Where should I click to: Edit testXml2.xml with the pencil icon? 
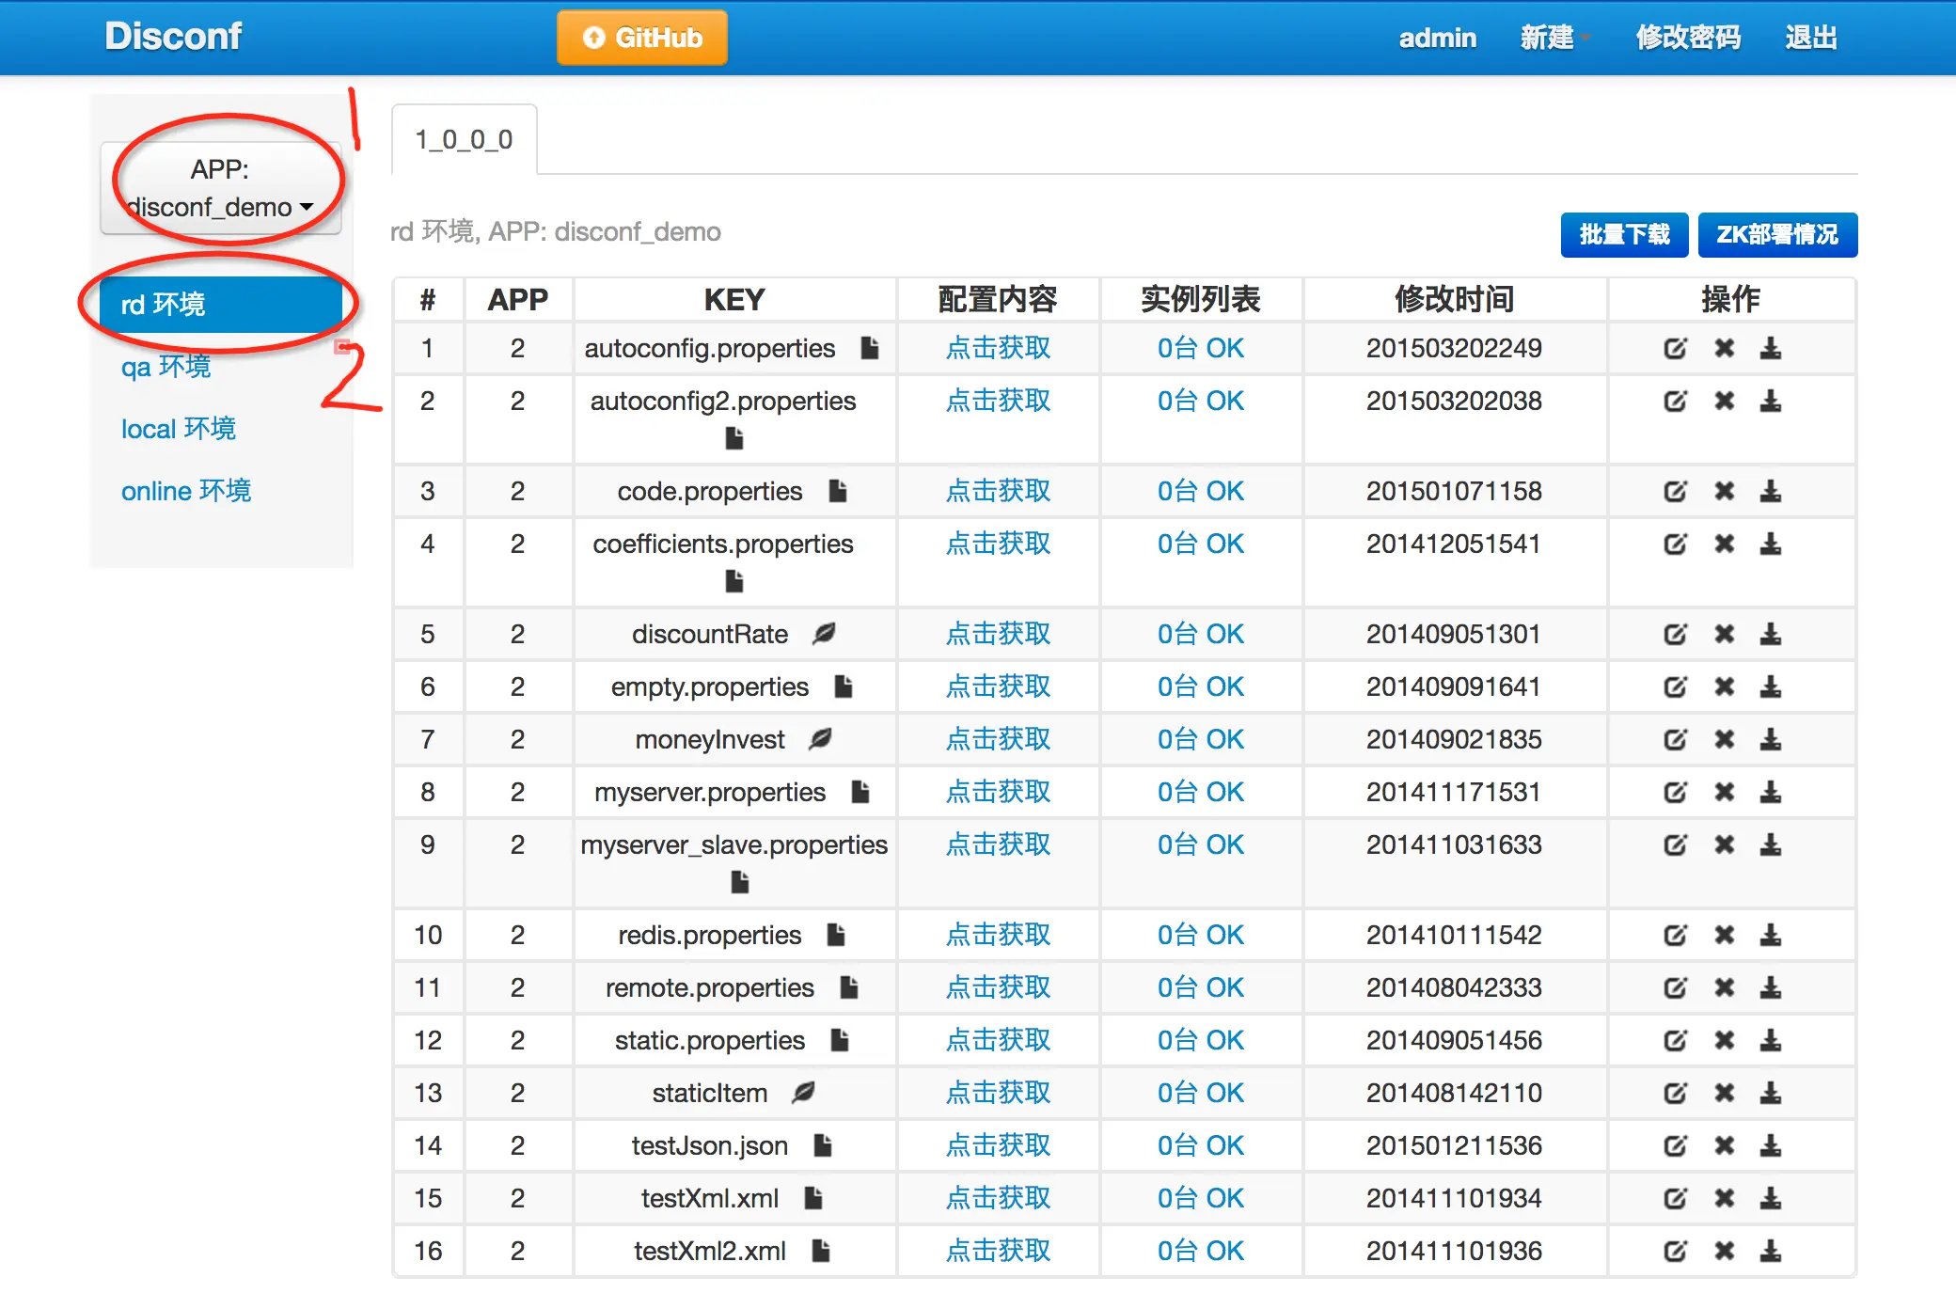1675,1252
